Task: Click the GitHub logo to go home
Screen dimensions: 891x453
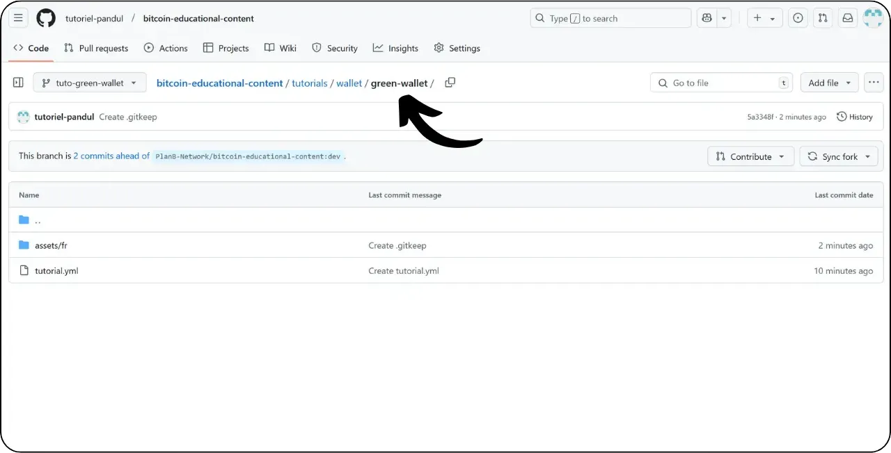Action: coord(46,18)
